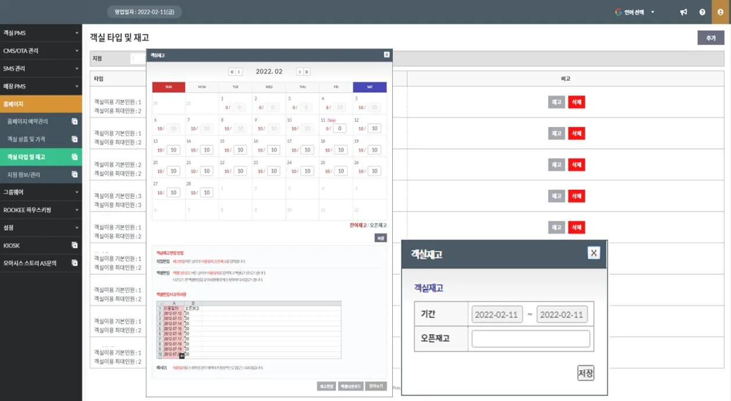Click 재고 button in third table row
731x401 pixels.
click(x=556, y=164)
